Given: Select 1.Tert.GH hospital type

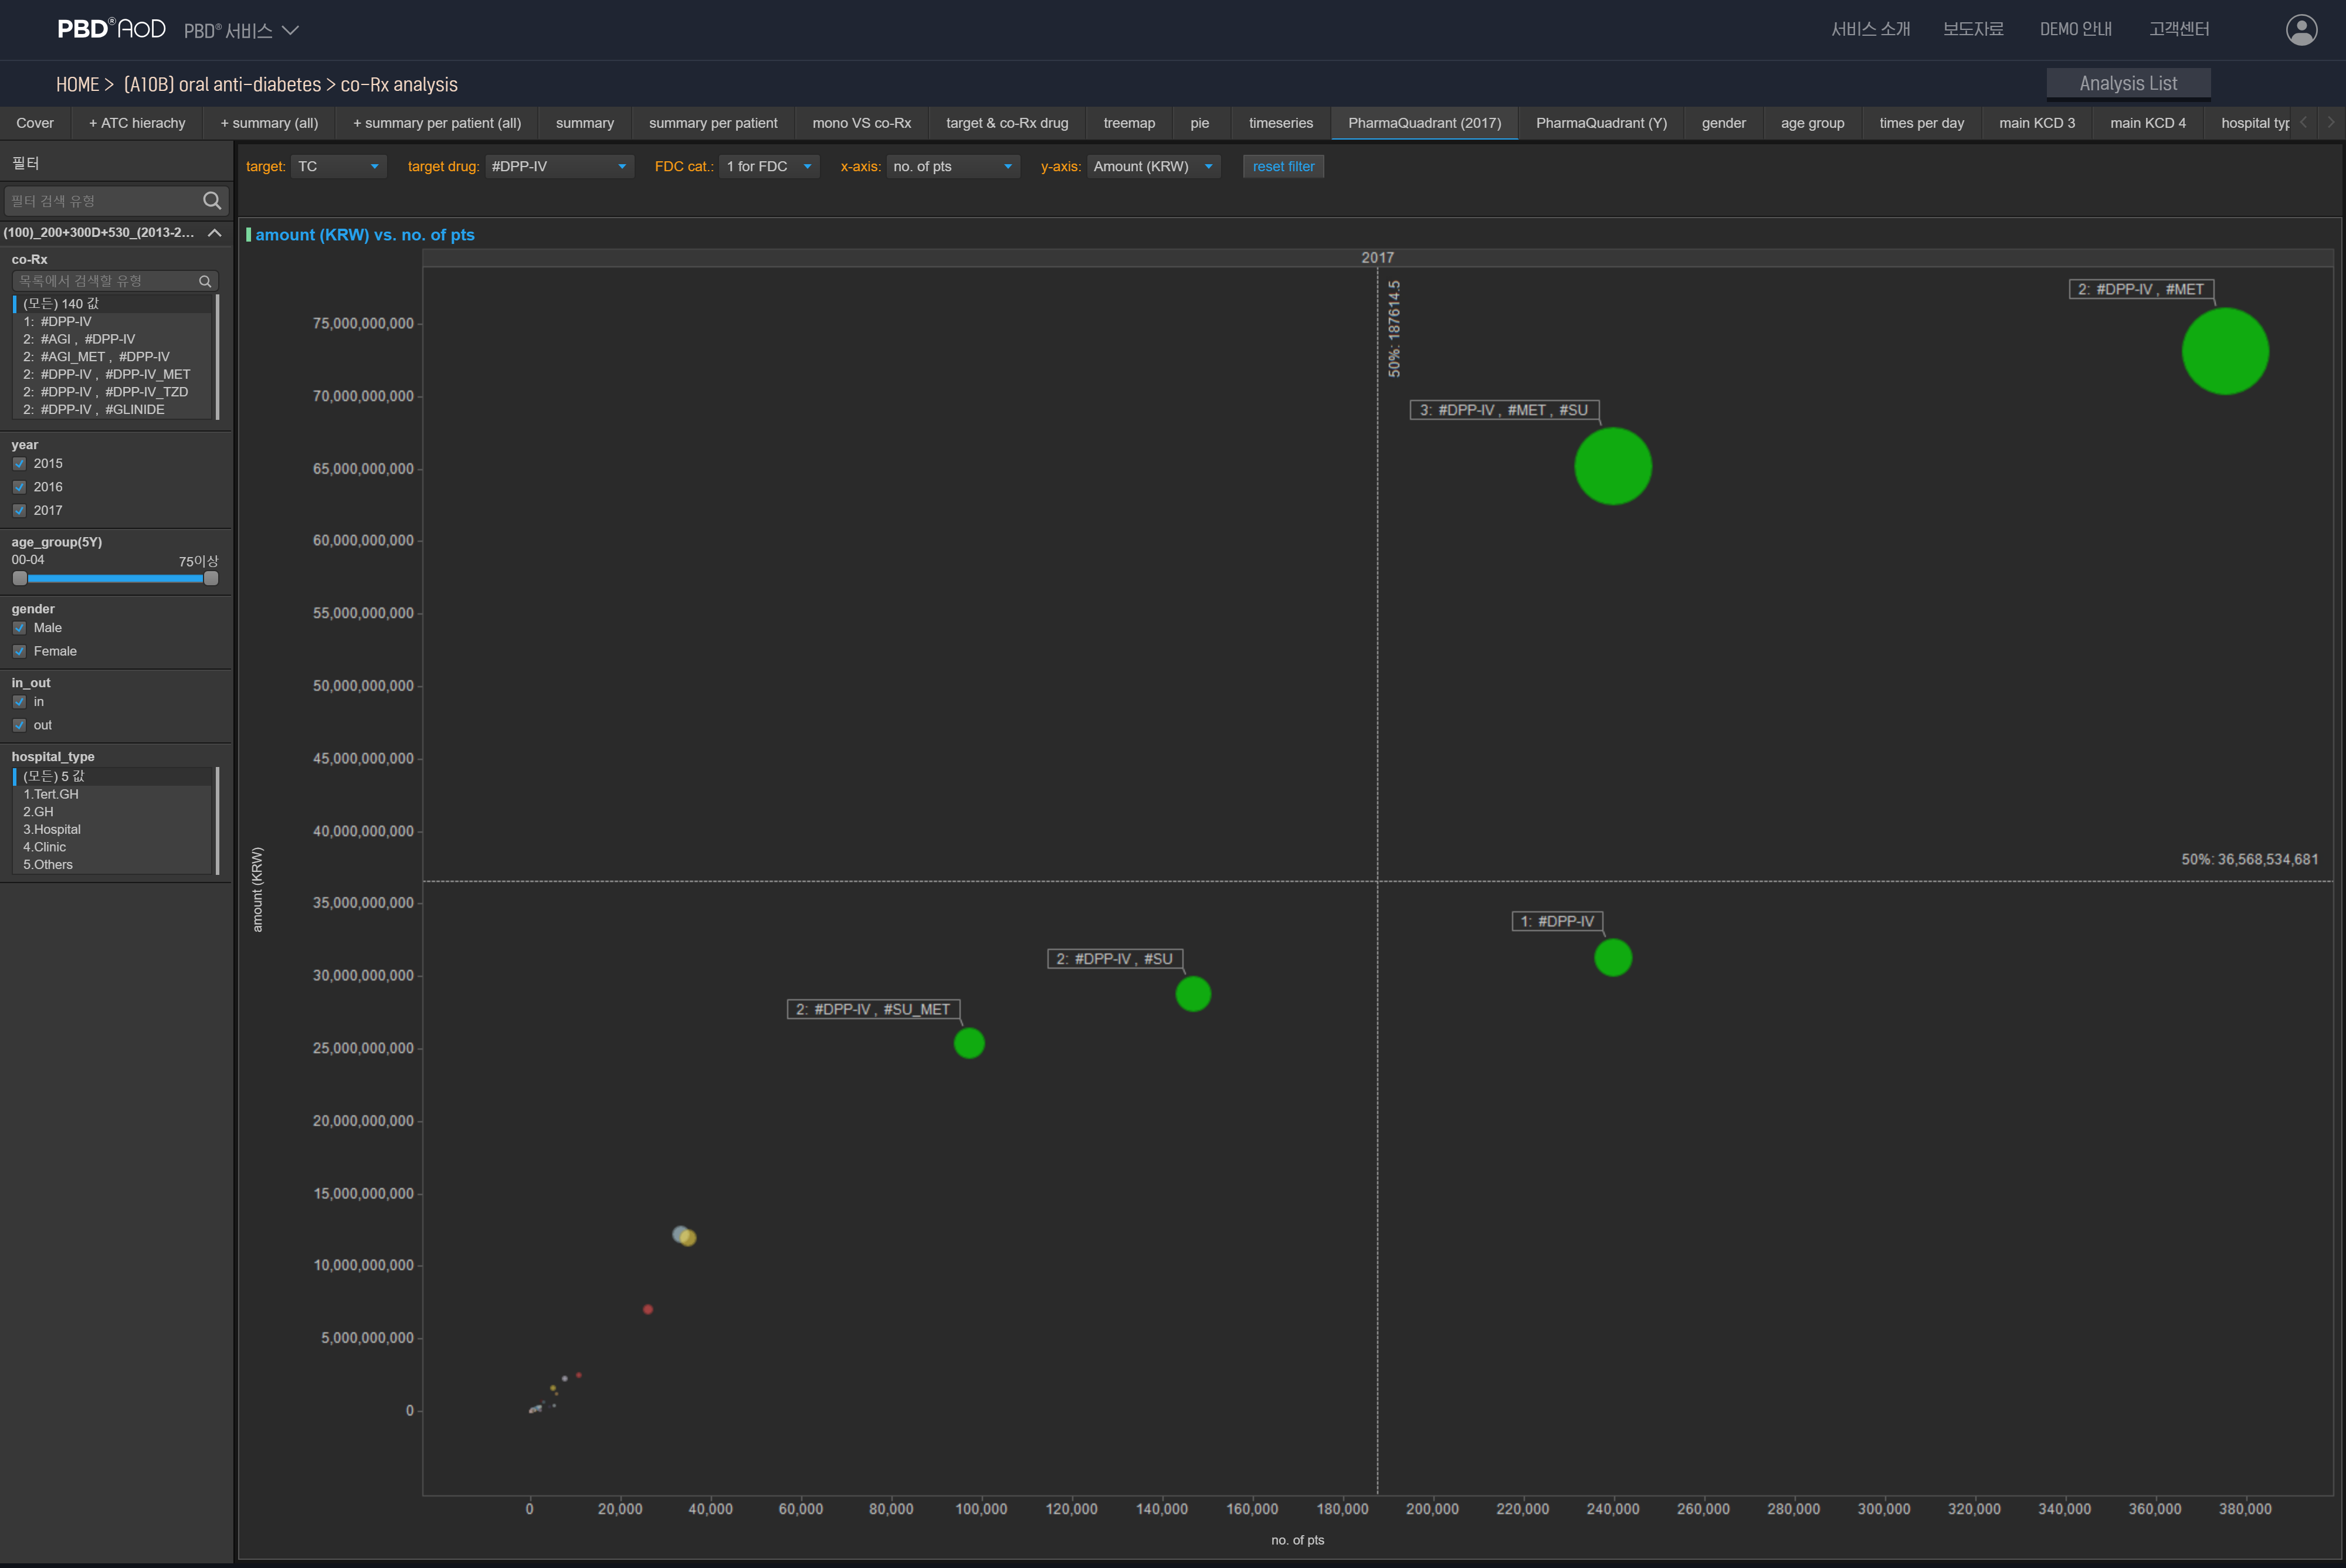Looking at the screenshot, I should (113, 794).
